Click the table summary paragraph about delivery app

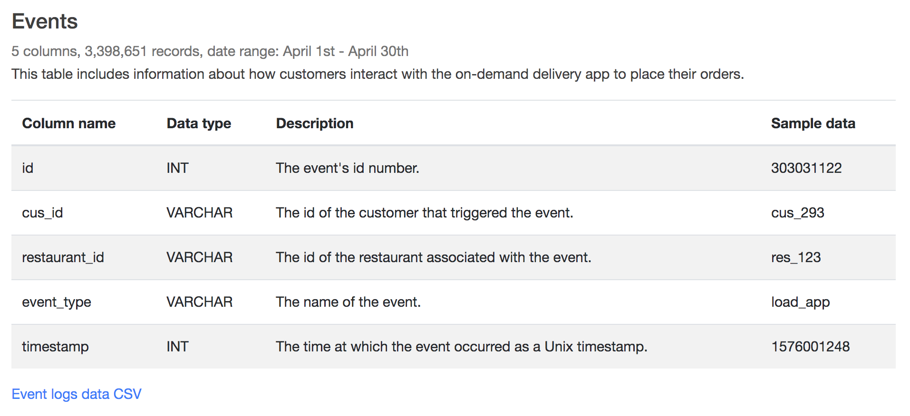pyautogui.click(x=378, y=74)
